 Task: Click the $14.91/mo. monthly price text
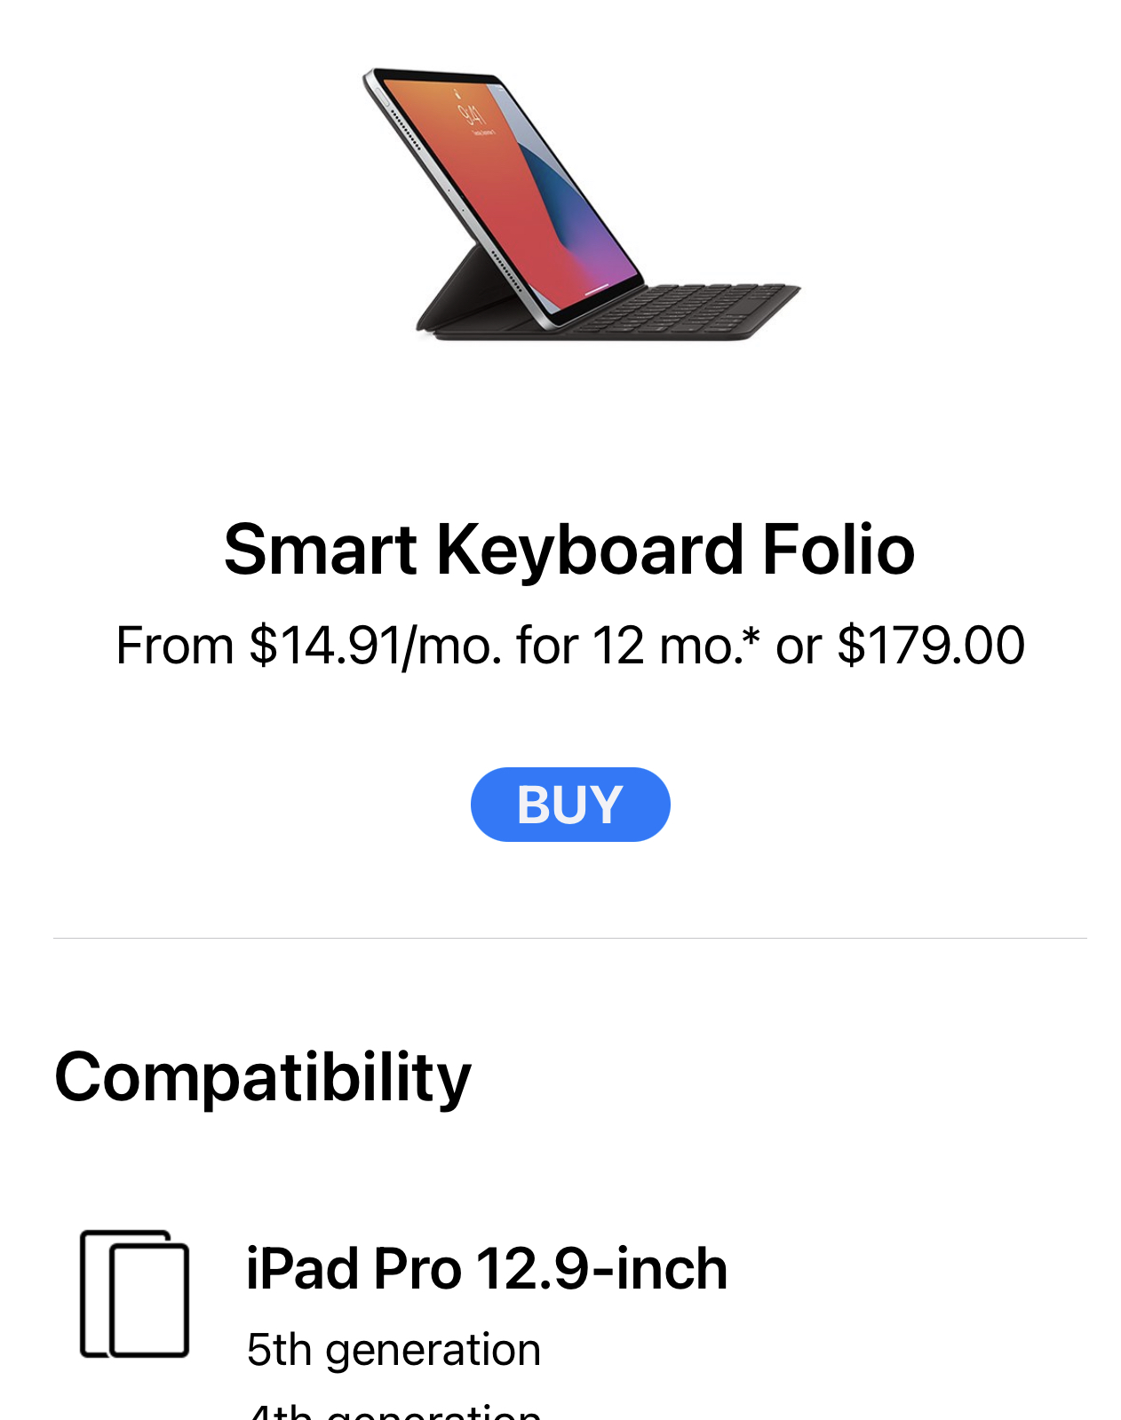tap(375, 646)
